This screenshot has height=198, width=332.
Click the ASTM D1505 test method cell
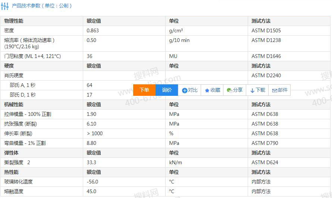point(266,31)
